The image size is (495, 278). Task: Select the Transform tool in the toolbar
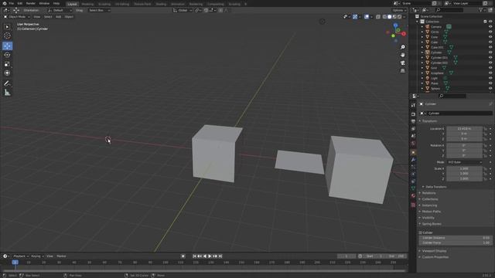pos(7,73)
